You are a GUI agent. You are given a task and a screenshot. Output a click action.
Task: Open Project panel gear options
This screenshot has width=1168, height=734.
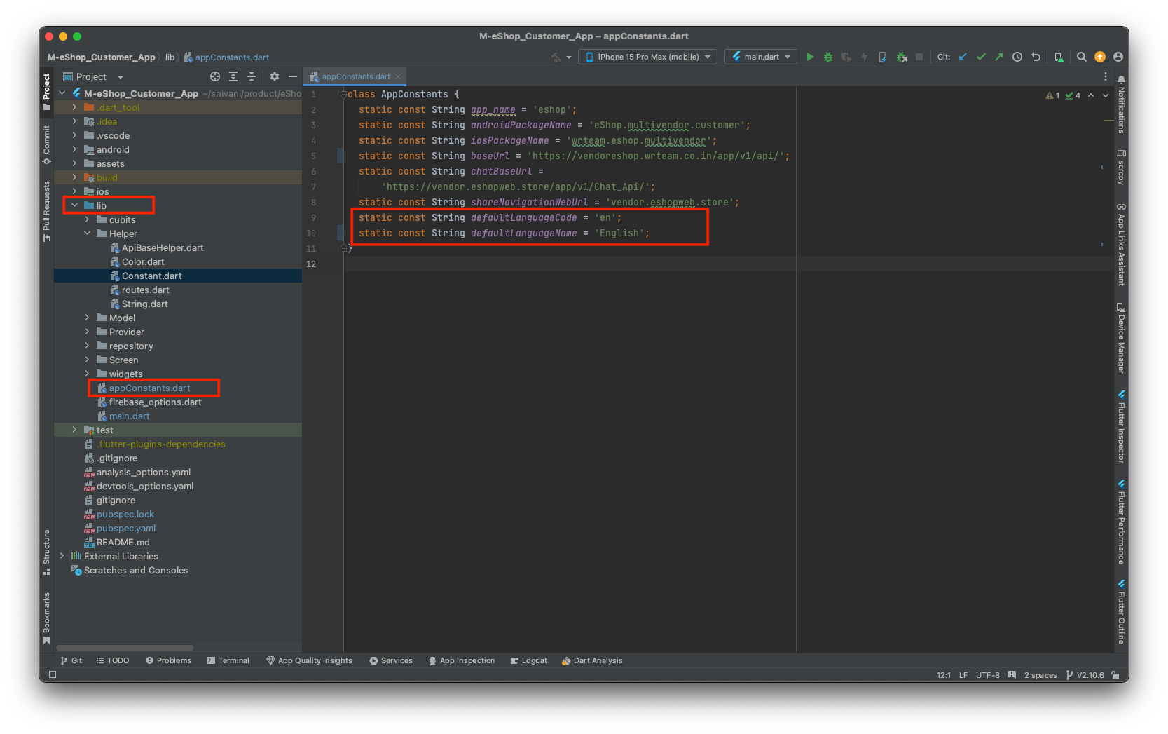pos(275,76)
